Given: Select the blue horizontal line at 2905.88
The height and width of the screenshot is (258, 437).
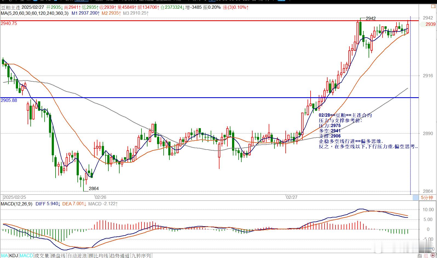Looking at the screenshot, I should (210, 98).
